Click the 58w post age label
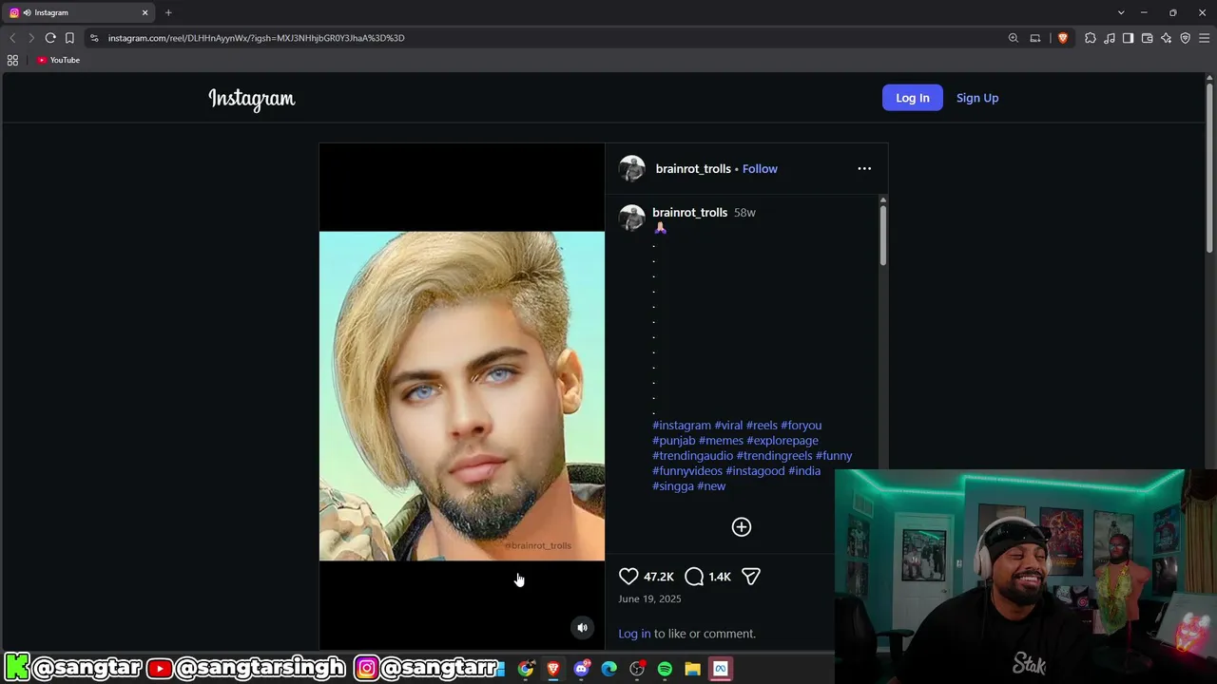 pyautogui.click(x=744, y=213)
